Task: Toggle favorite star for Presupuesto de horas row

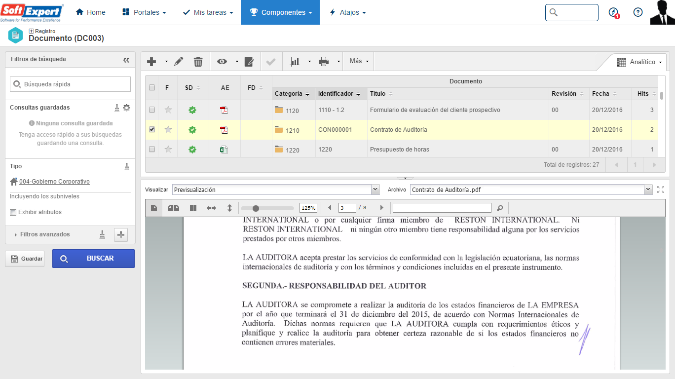Action: [168, 149]
